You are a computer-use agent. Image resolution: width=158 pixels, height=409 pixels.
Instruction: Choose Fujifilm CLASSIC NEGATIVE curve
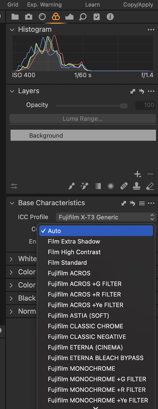pos(96,337)
